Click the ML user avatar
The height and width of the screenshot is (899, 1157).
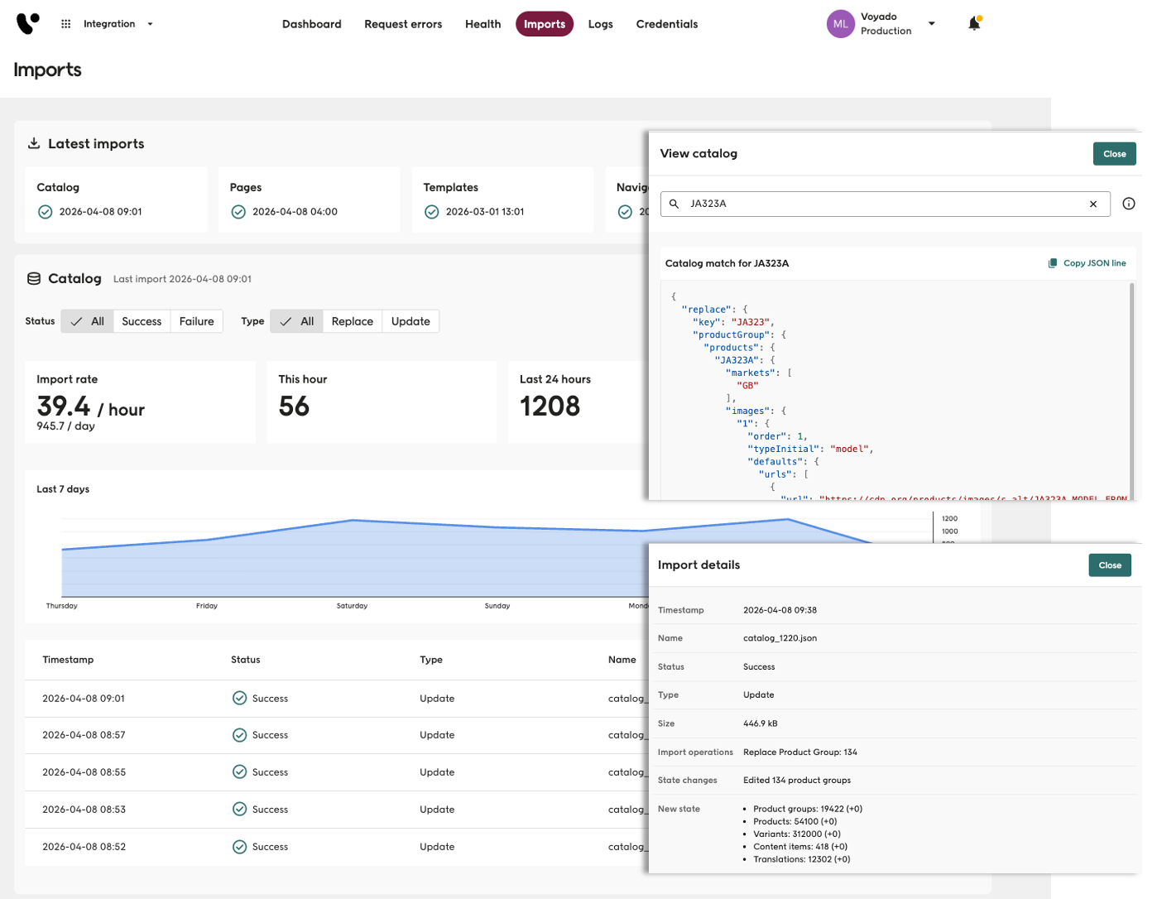(840, 24)
